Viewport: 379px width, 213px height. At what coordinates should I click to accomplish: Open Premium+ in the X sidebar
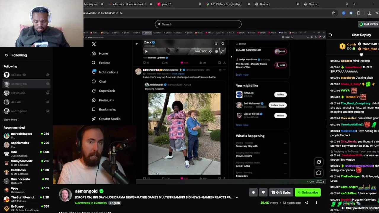pos(103,100)
